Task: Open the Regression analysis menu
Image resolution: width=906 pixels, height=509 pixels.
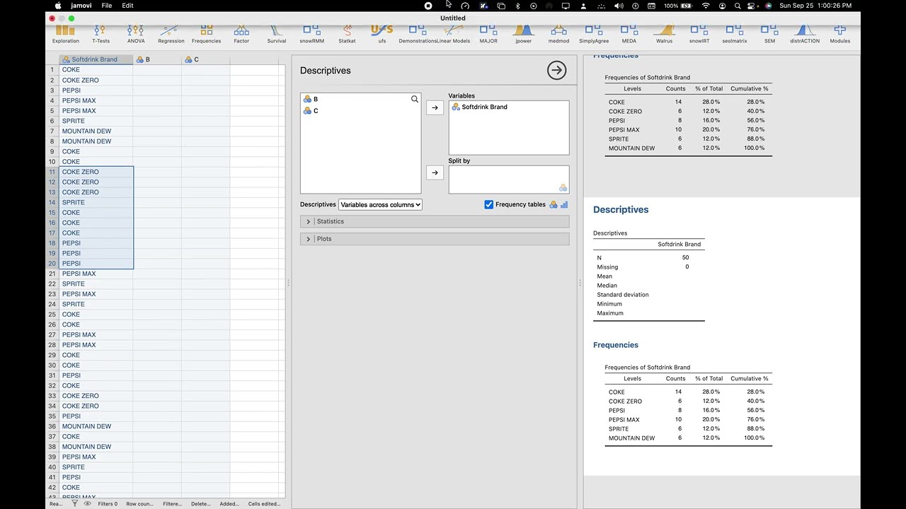Action: point(171,35)
